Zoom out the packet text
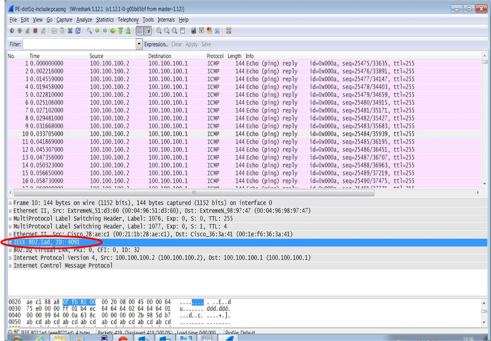The image size is (491, 341). click(x=167, y=30)
